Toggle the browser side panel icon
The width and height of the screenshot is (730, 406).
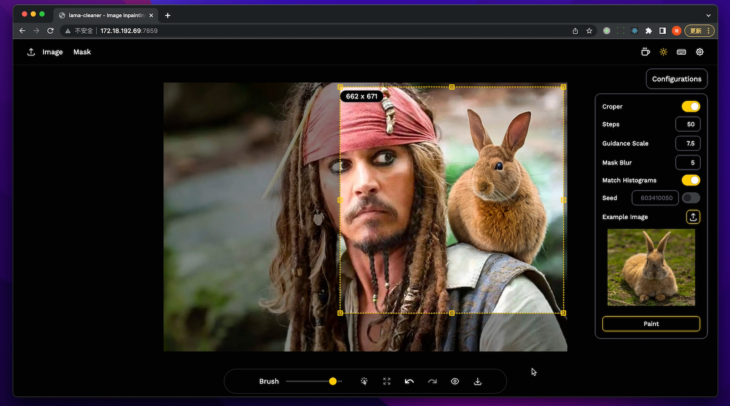[x=662, y=31]
